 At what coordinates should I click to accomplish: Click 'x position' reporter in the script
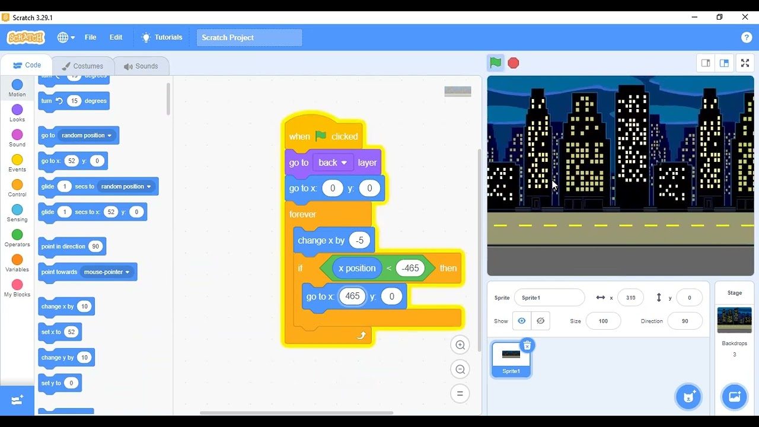(357, 268)
